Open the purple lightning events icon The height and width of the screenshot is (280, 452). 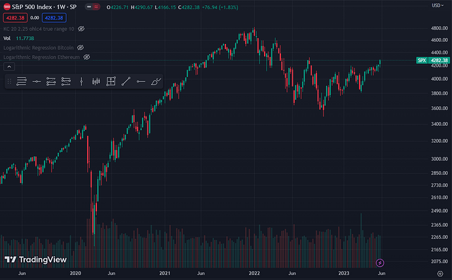[380, 263]
